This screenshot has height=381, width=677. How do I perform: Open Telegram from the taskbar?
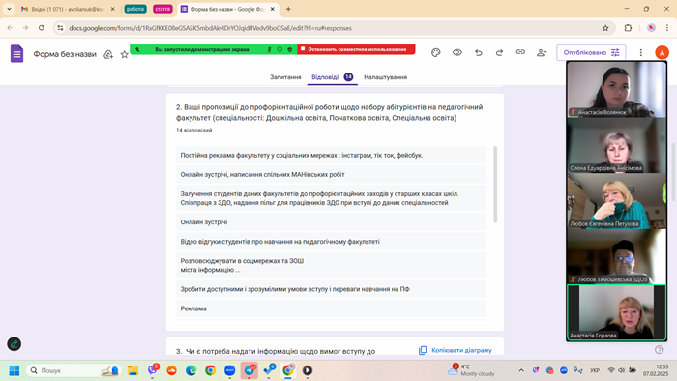pos(250,370)
